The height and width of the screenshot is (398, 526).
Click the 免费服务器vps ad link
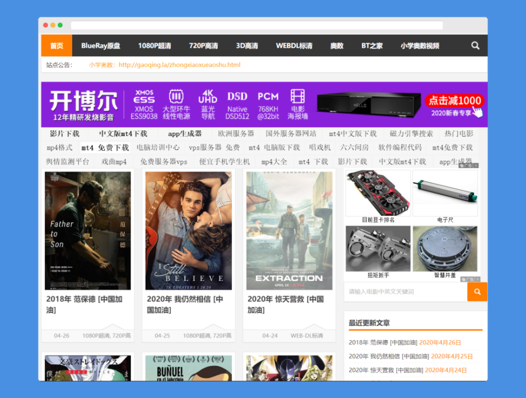[164, 162]
